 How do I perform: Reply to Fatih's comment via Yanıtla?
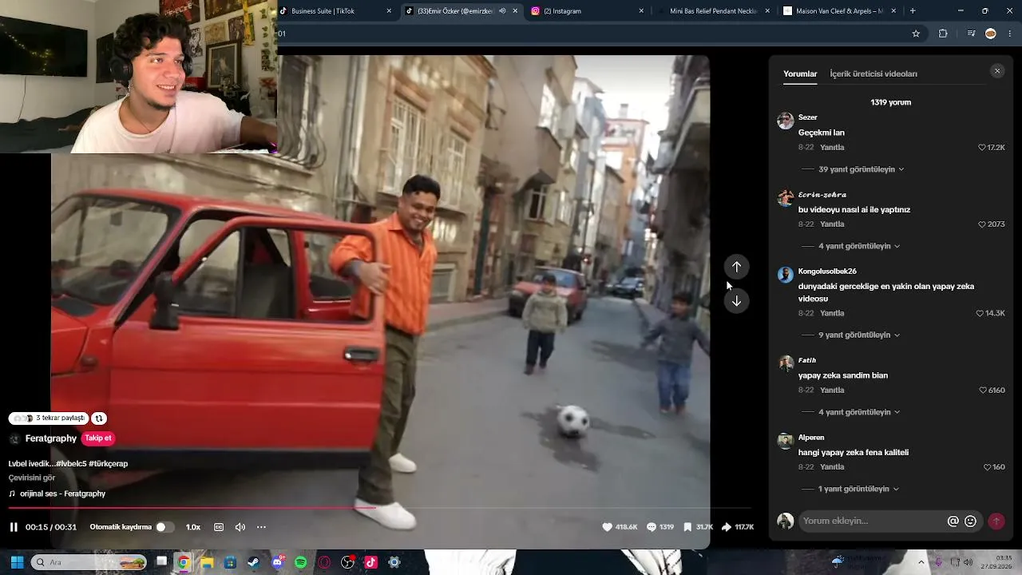tap(832, 391)
